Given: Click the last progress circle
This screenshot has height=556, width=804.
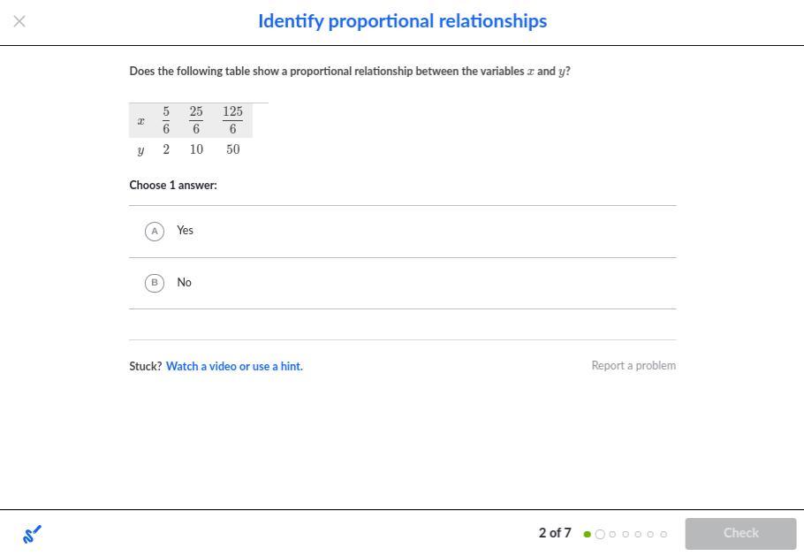Looking at the screenshot, I should pyautogui.click(x=664, y=534).
